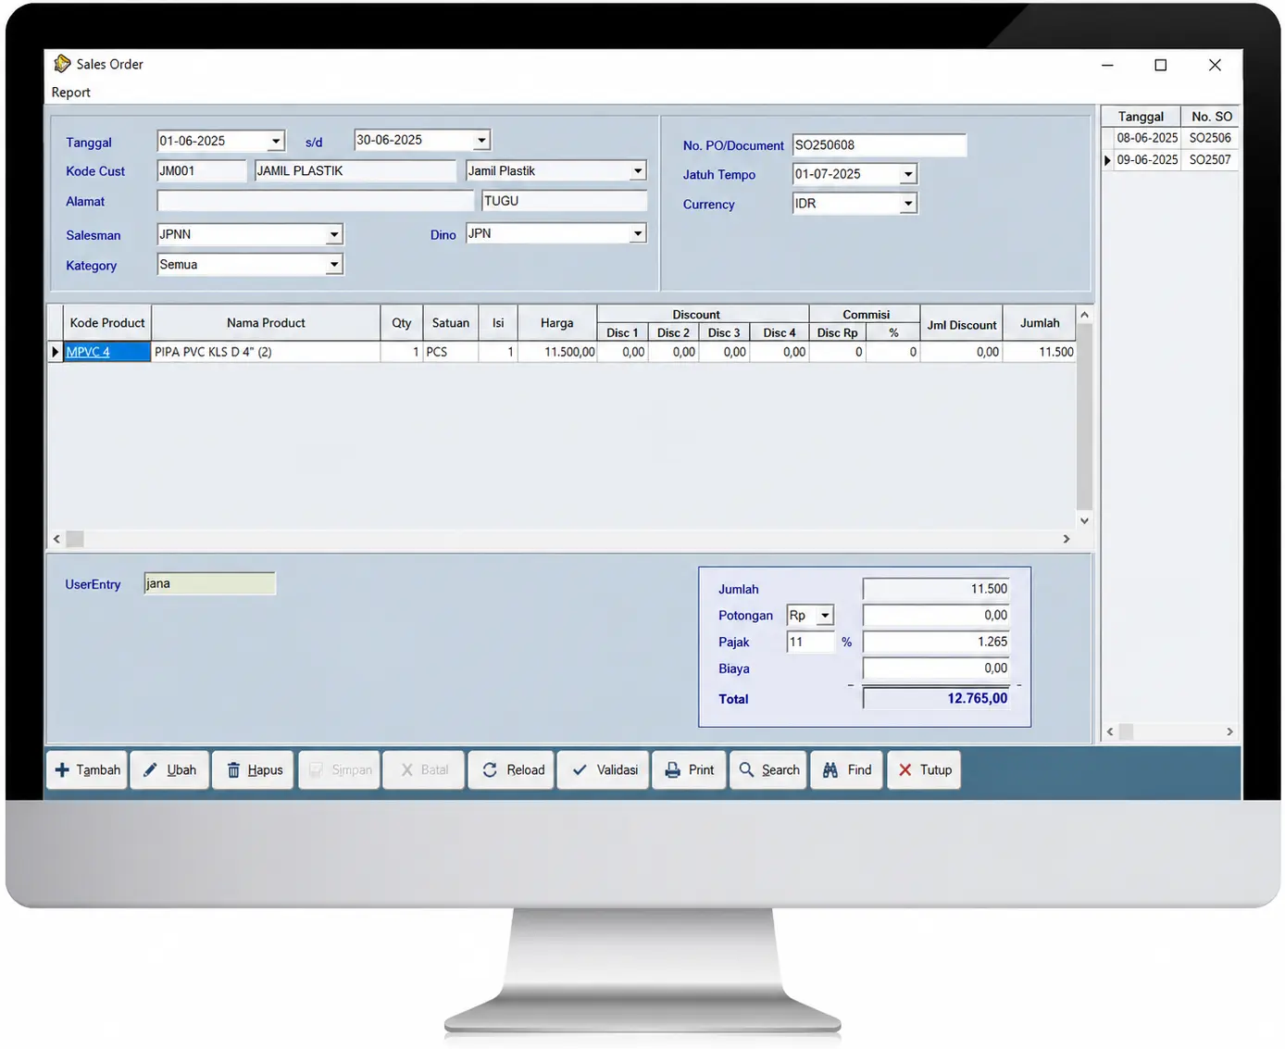
Task: Click the Tambah plus icon button
Action: [x=87, y=769]
